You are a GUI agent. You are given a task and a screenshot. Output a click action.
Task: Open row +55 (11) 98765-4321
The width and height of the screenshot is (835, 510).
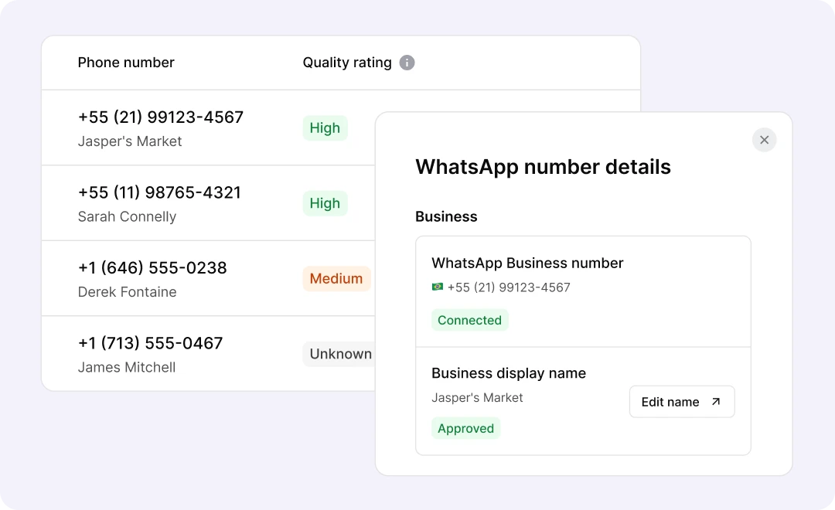(159, 192)
